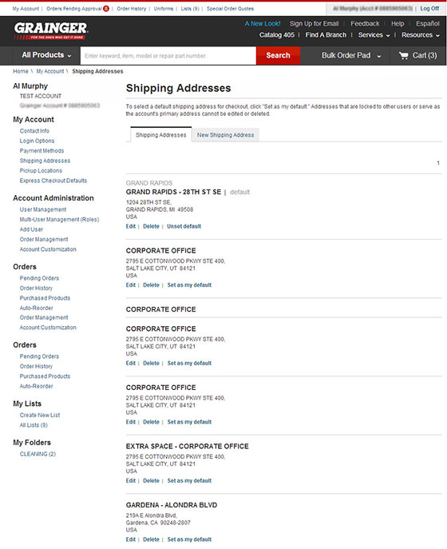
Task: Edit the Gardena Alondra Blvd address
Action: 130,539
